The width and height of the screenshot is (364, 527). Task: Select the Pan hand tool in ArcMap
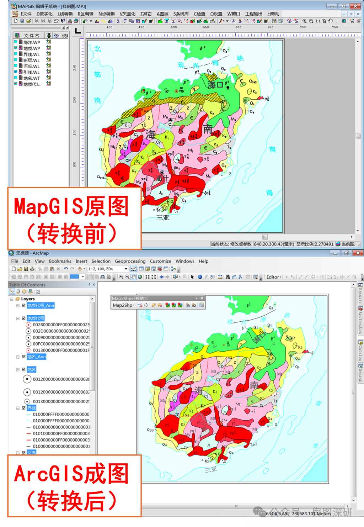[x=134, y=277]
